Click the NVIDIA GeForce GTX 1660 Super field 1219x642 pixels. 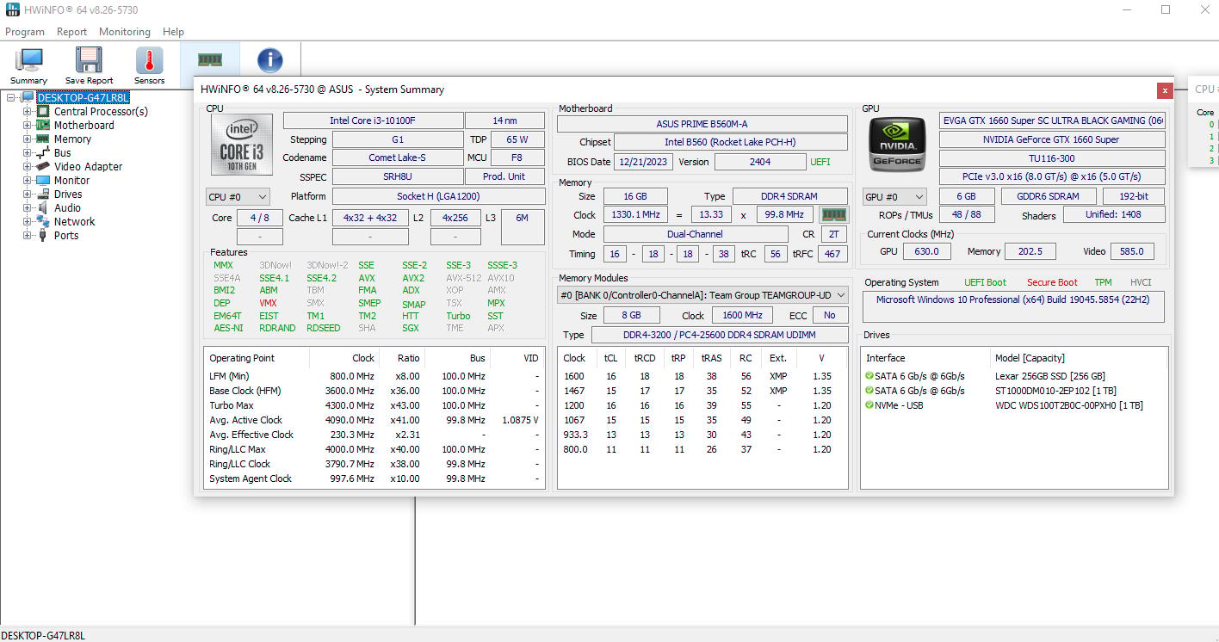(x=1051, y=139)
